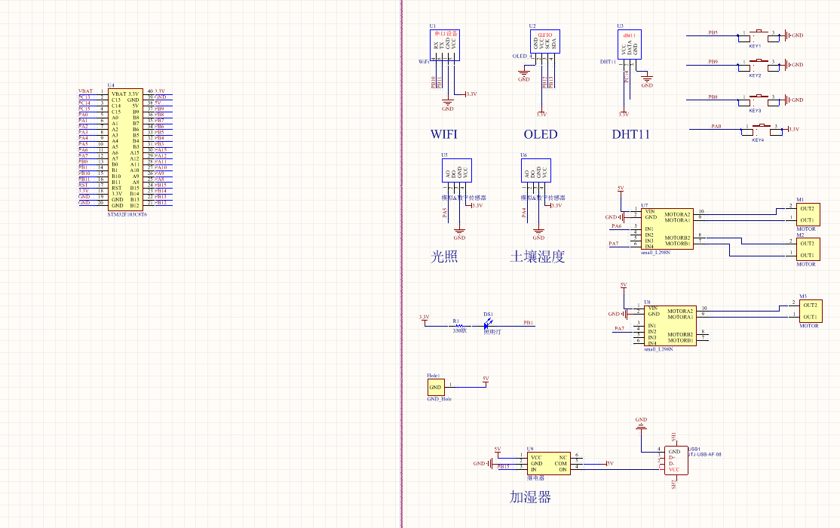The width and height of the screenshot is (840, 528).
Task: Select the KEY4 push button symbol
Action: tap(762, 130)
